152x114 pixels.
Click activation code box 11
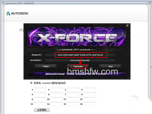[x=73, y=99]
